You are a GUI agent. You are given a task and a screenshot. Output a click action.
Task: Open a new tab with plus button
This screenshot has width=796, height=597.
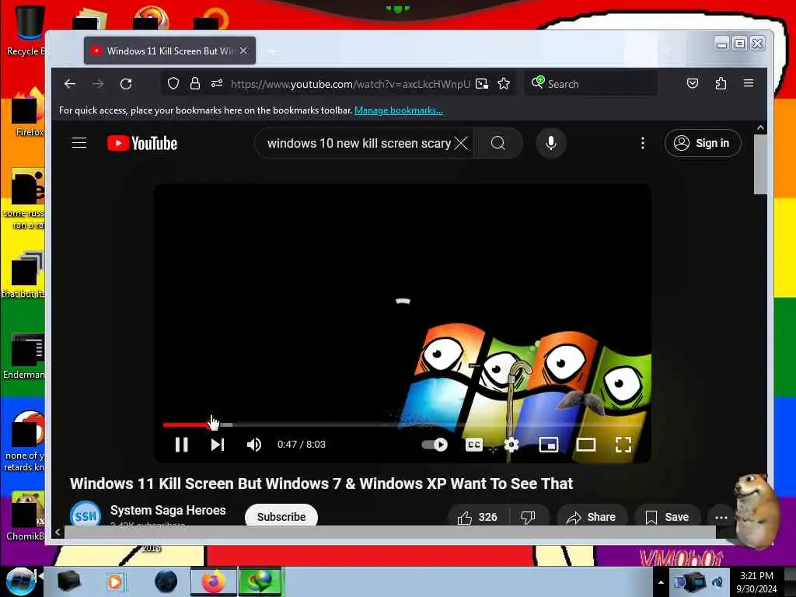[273, 51]
